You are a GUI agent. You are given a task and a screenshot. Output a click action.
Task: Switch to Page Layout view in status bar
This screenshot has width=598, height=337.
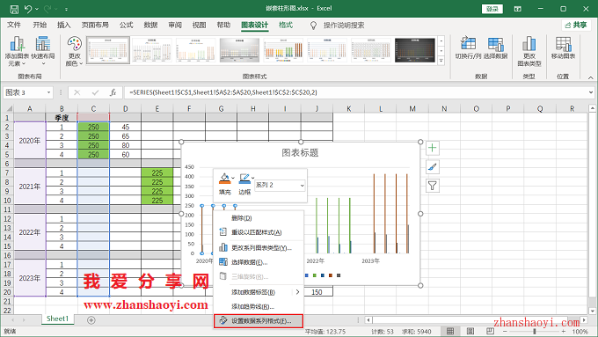pos(470,331)
